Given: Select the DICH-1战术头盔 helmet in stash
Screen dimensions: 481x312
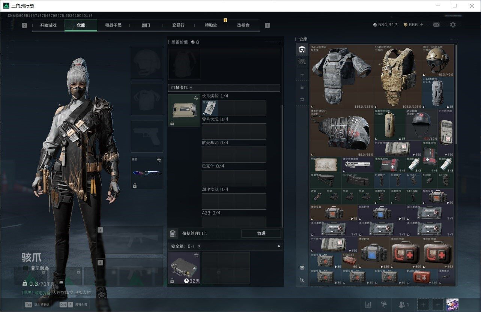Looking at the screenshot, I should (x=438, y=61).
